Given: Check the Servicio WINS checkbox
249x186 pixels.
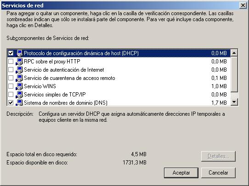Looking at the screenshot, I should tap(11, 86).
